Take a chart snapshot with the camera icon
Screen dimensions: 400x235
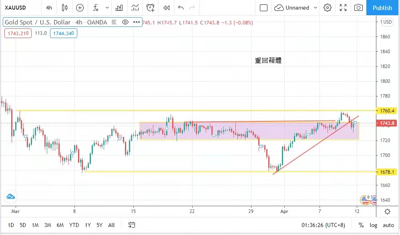359,8
